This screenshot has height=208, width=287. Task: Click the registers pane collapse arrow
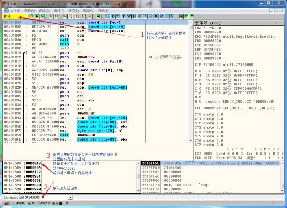(276, 23)
